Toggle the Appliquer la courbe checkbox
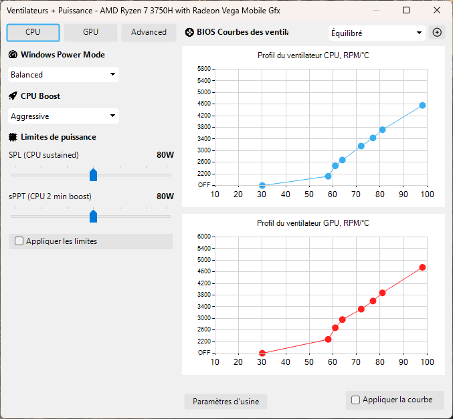Screen dimensions: 453x419 coord(355,400)
